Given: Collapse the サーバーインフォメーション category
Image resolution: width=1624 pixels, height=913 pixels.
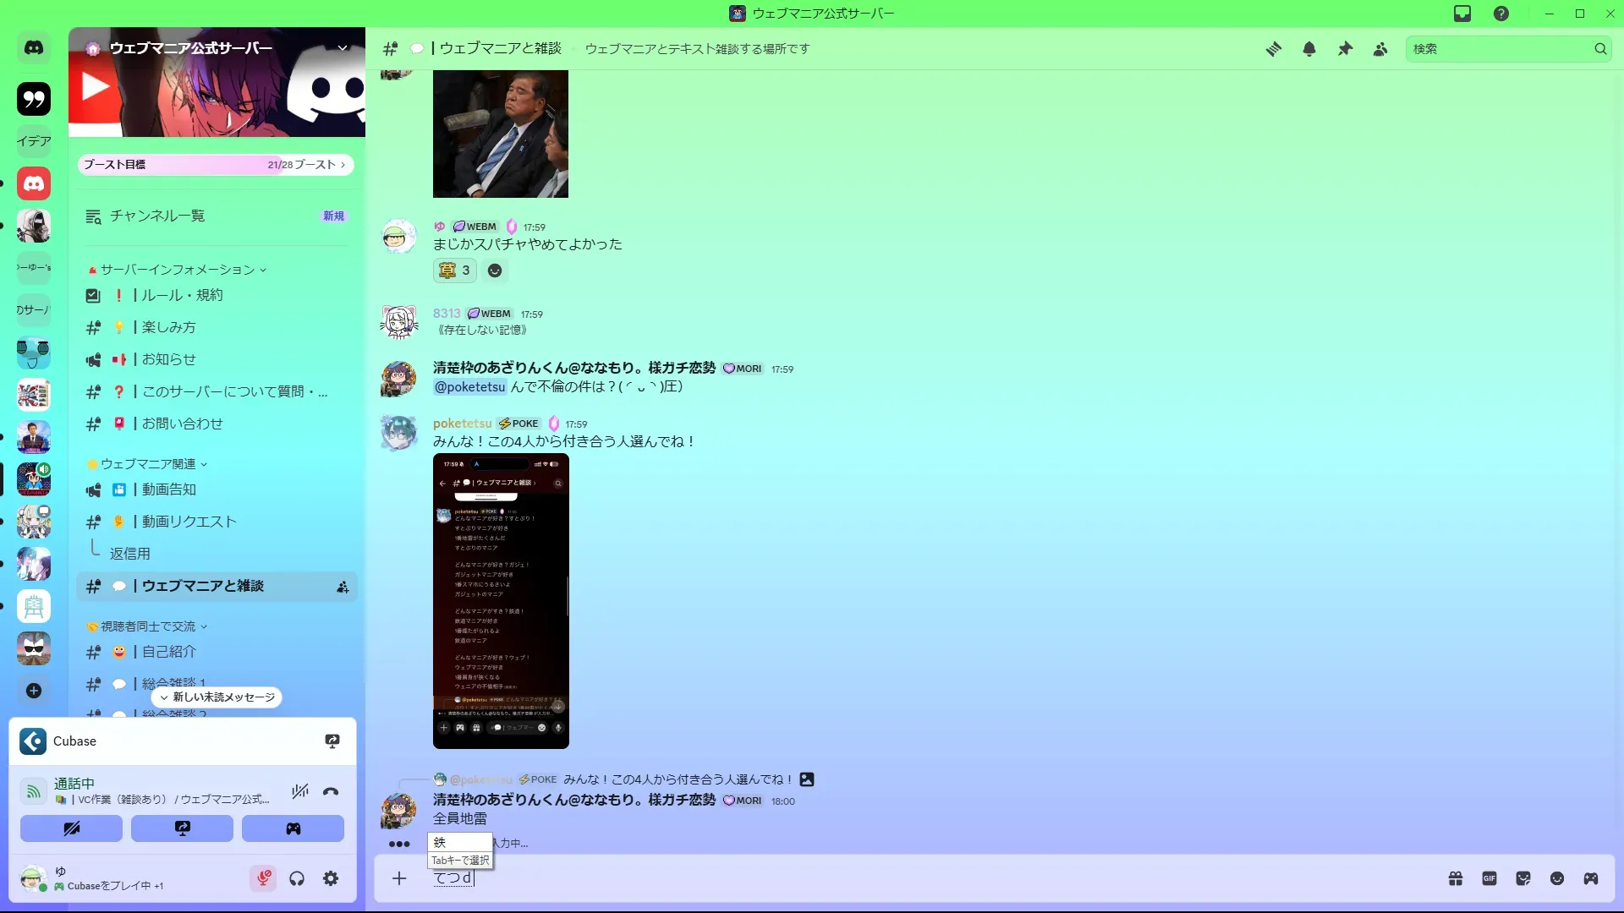Looking at the screenshot, I should coord(178,270).
